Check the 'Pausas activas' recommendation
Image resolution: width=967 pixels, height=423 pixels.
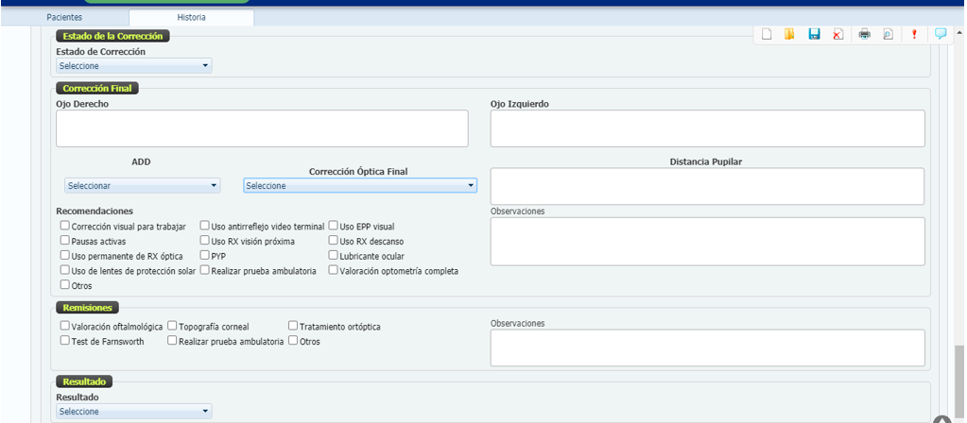coord(64,241)
